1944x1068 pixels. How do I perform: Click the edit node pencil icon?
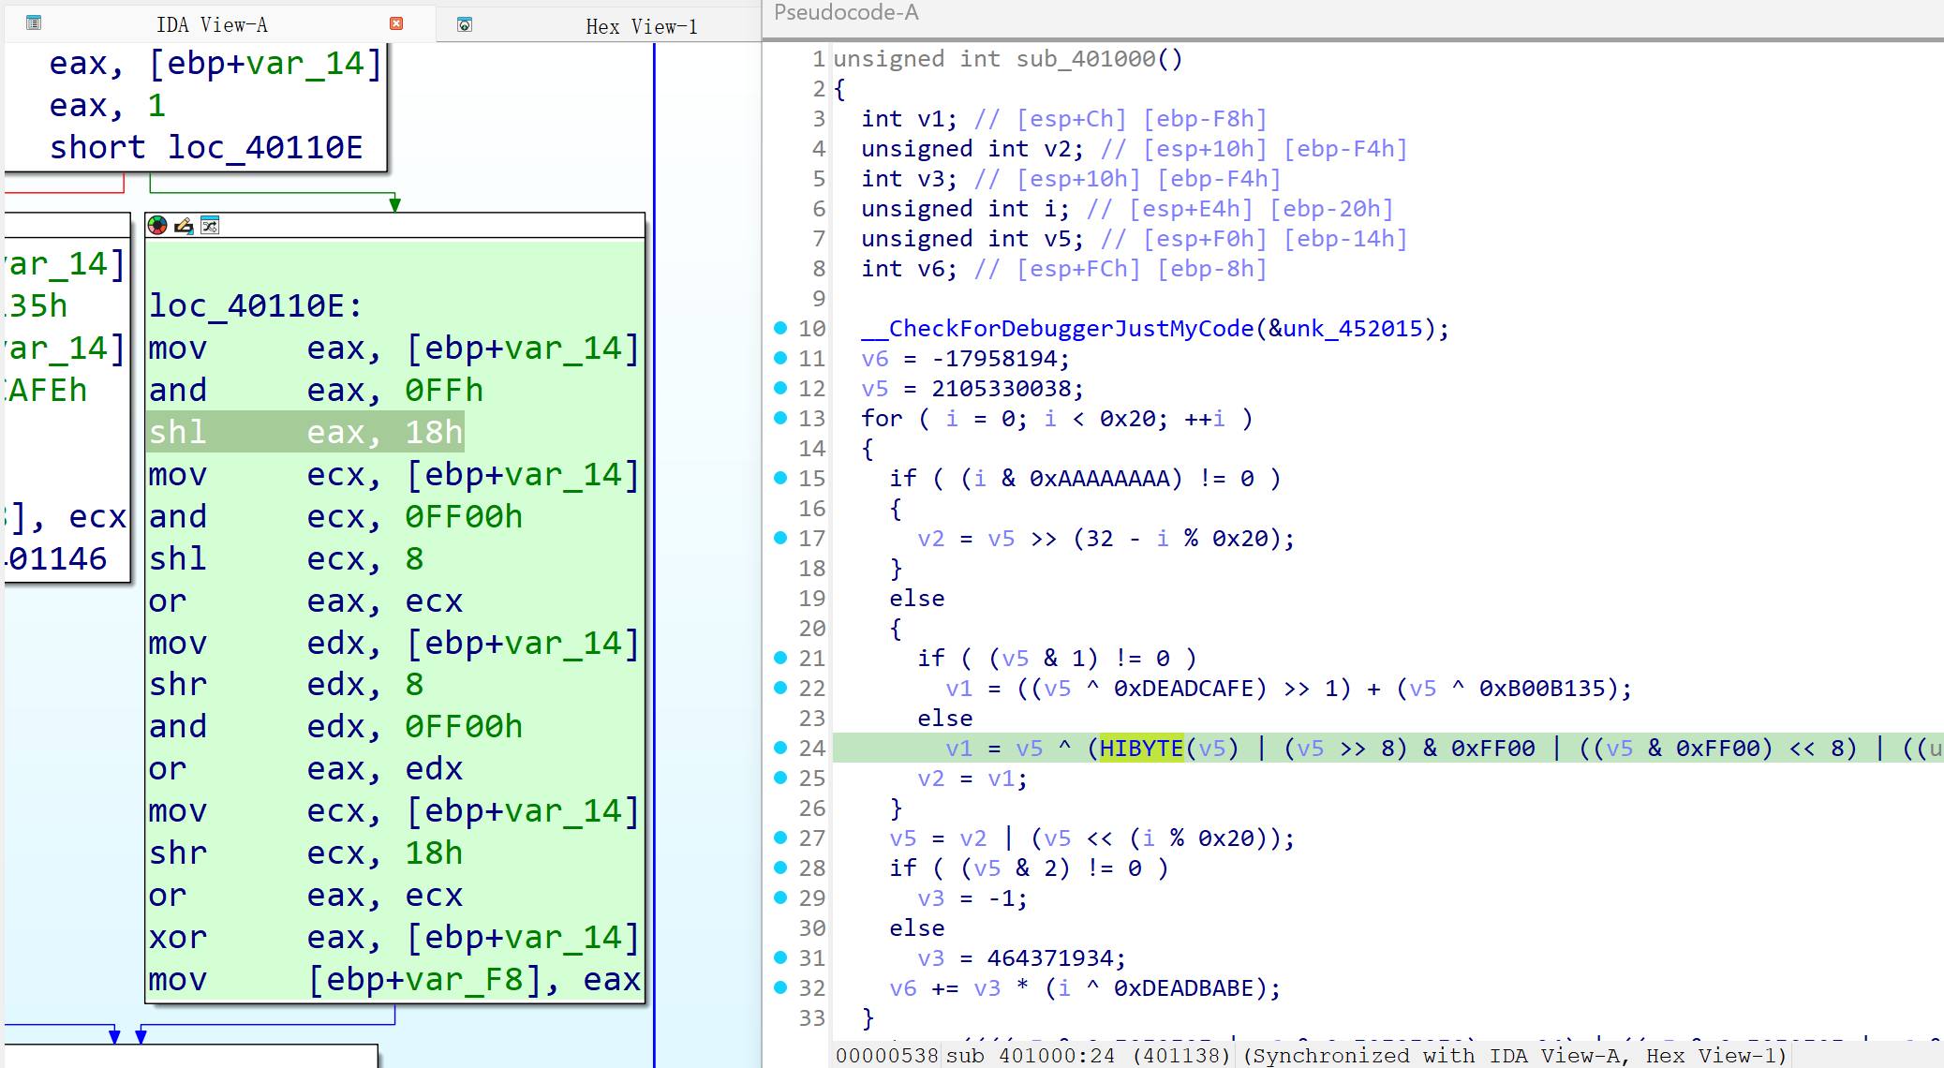coord(184,226)
